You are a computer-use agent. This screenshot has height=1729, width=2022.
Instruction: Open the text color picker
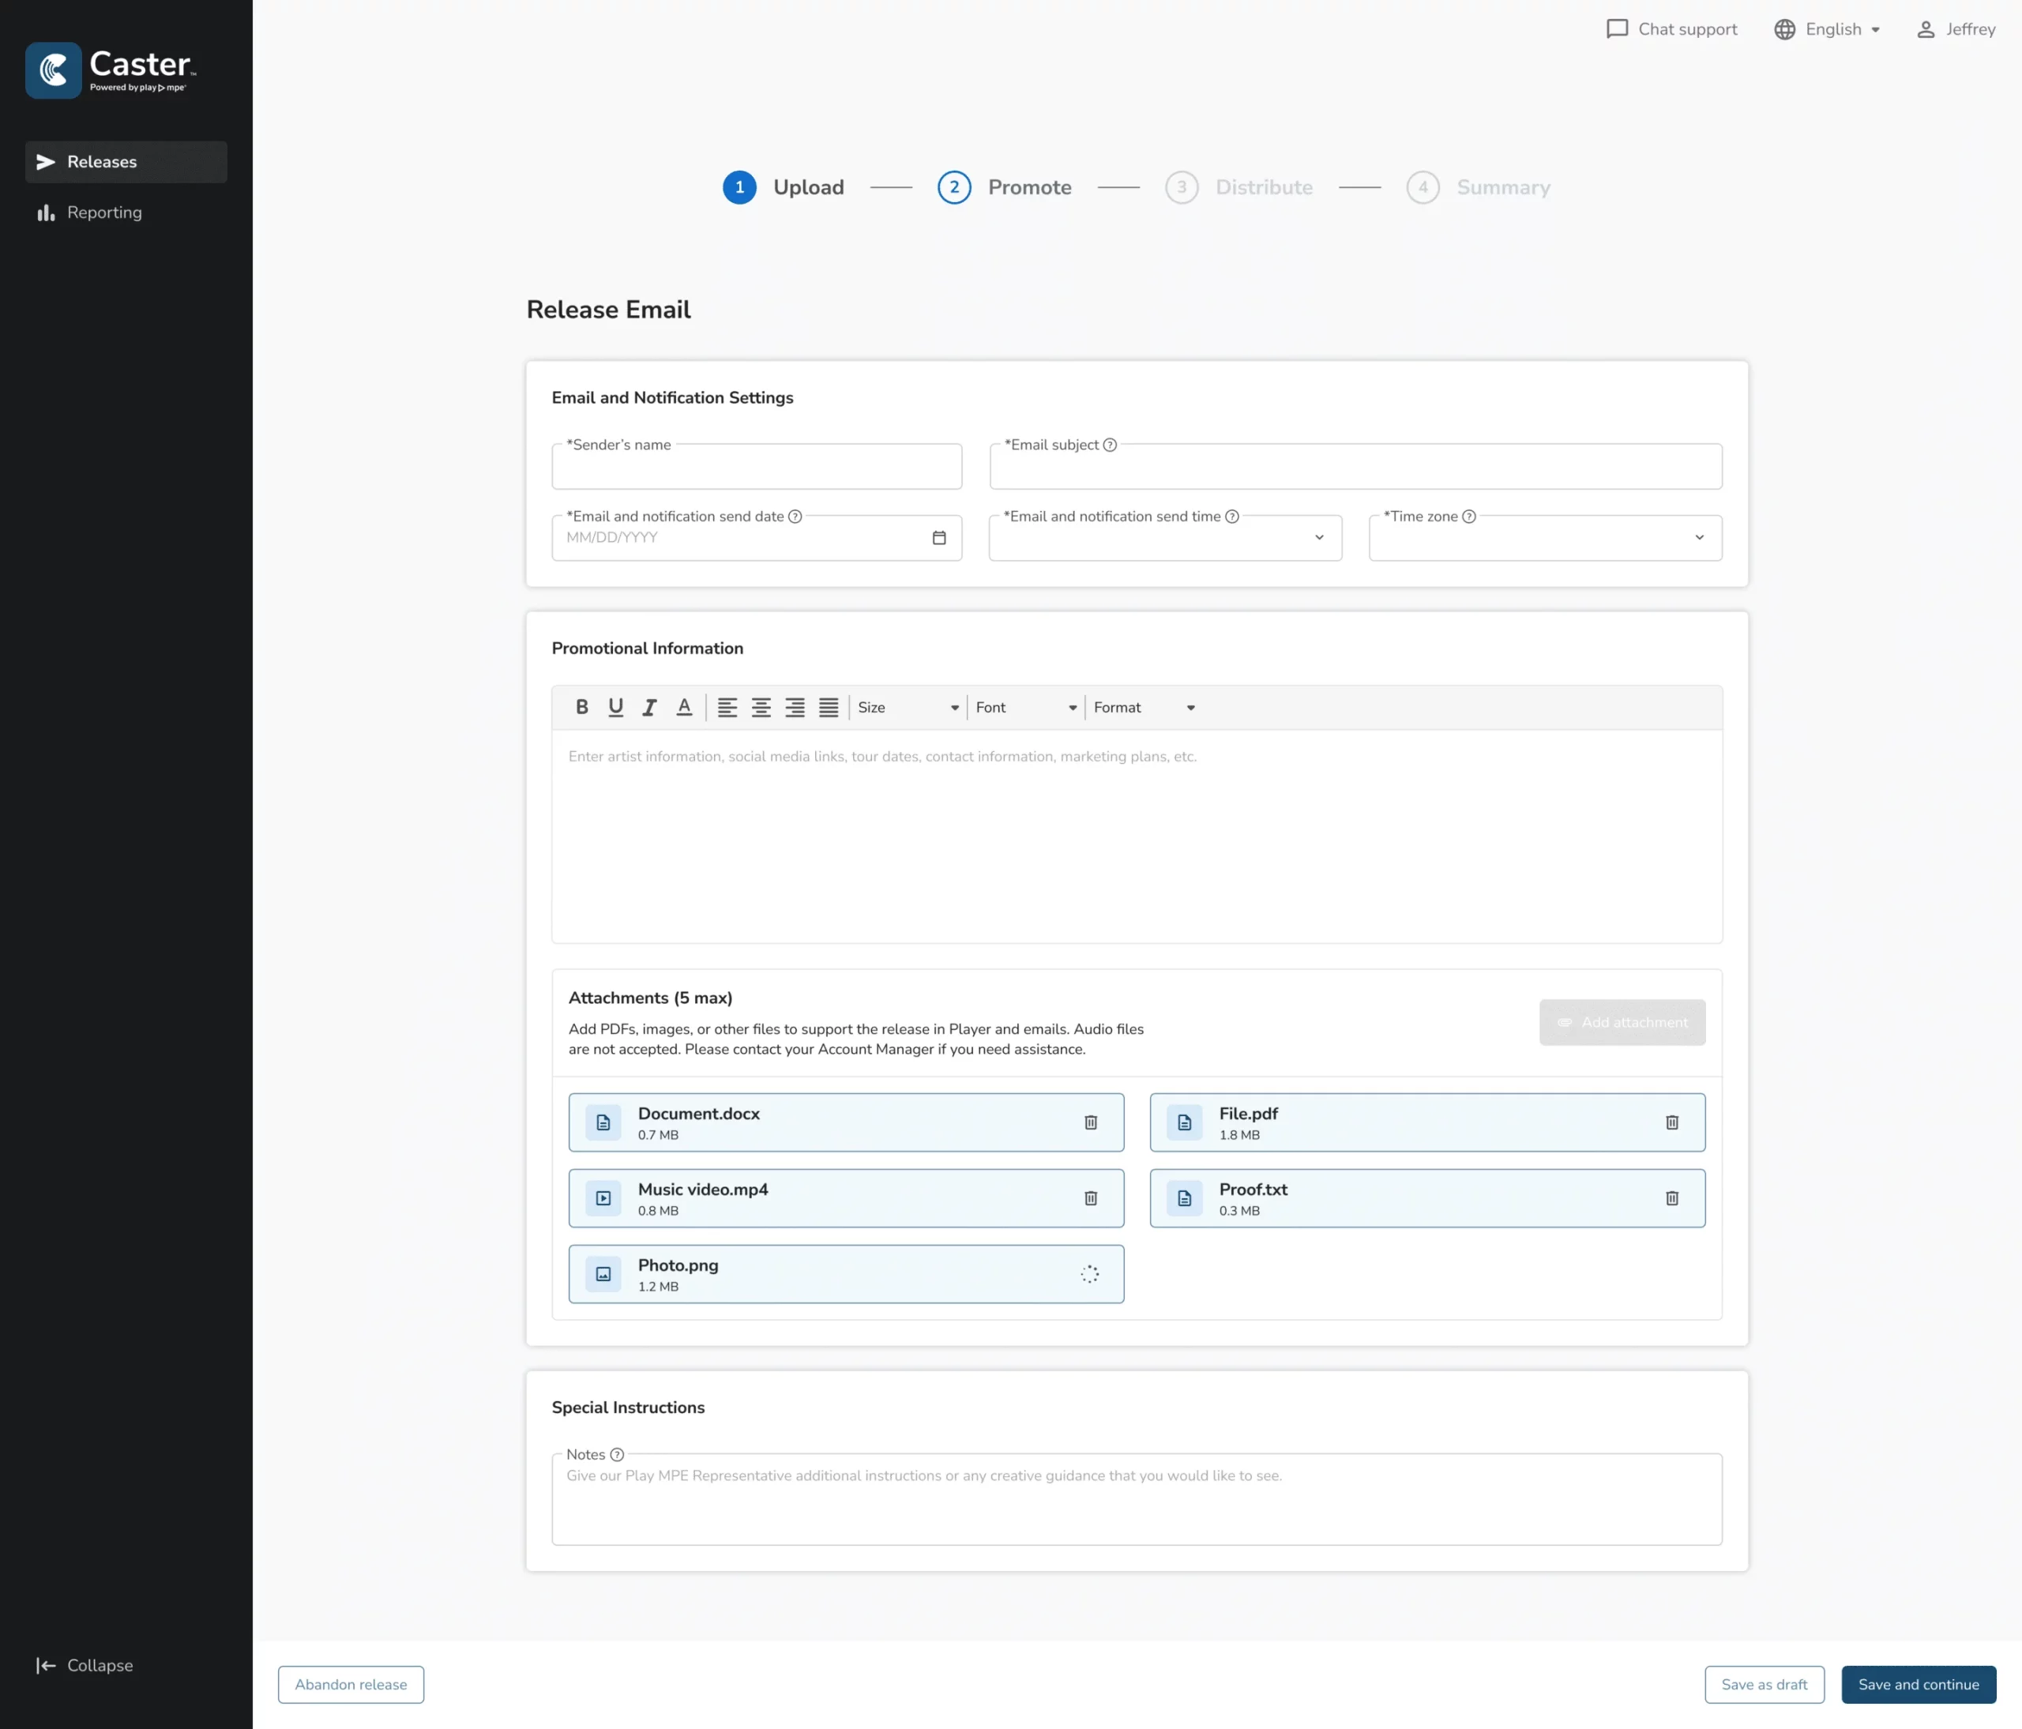tap(684, 708)
